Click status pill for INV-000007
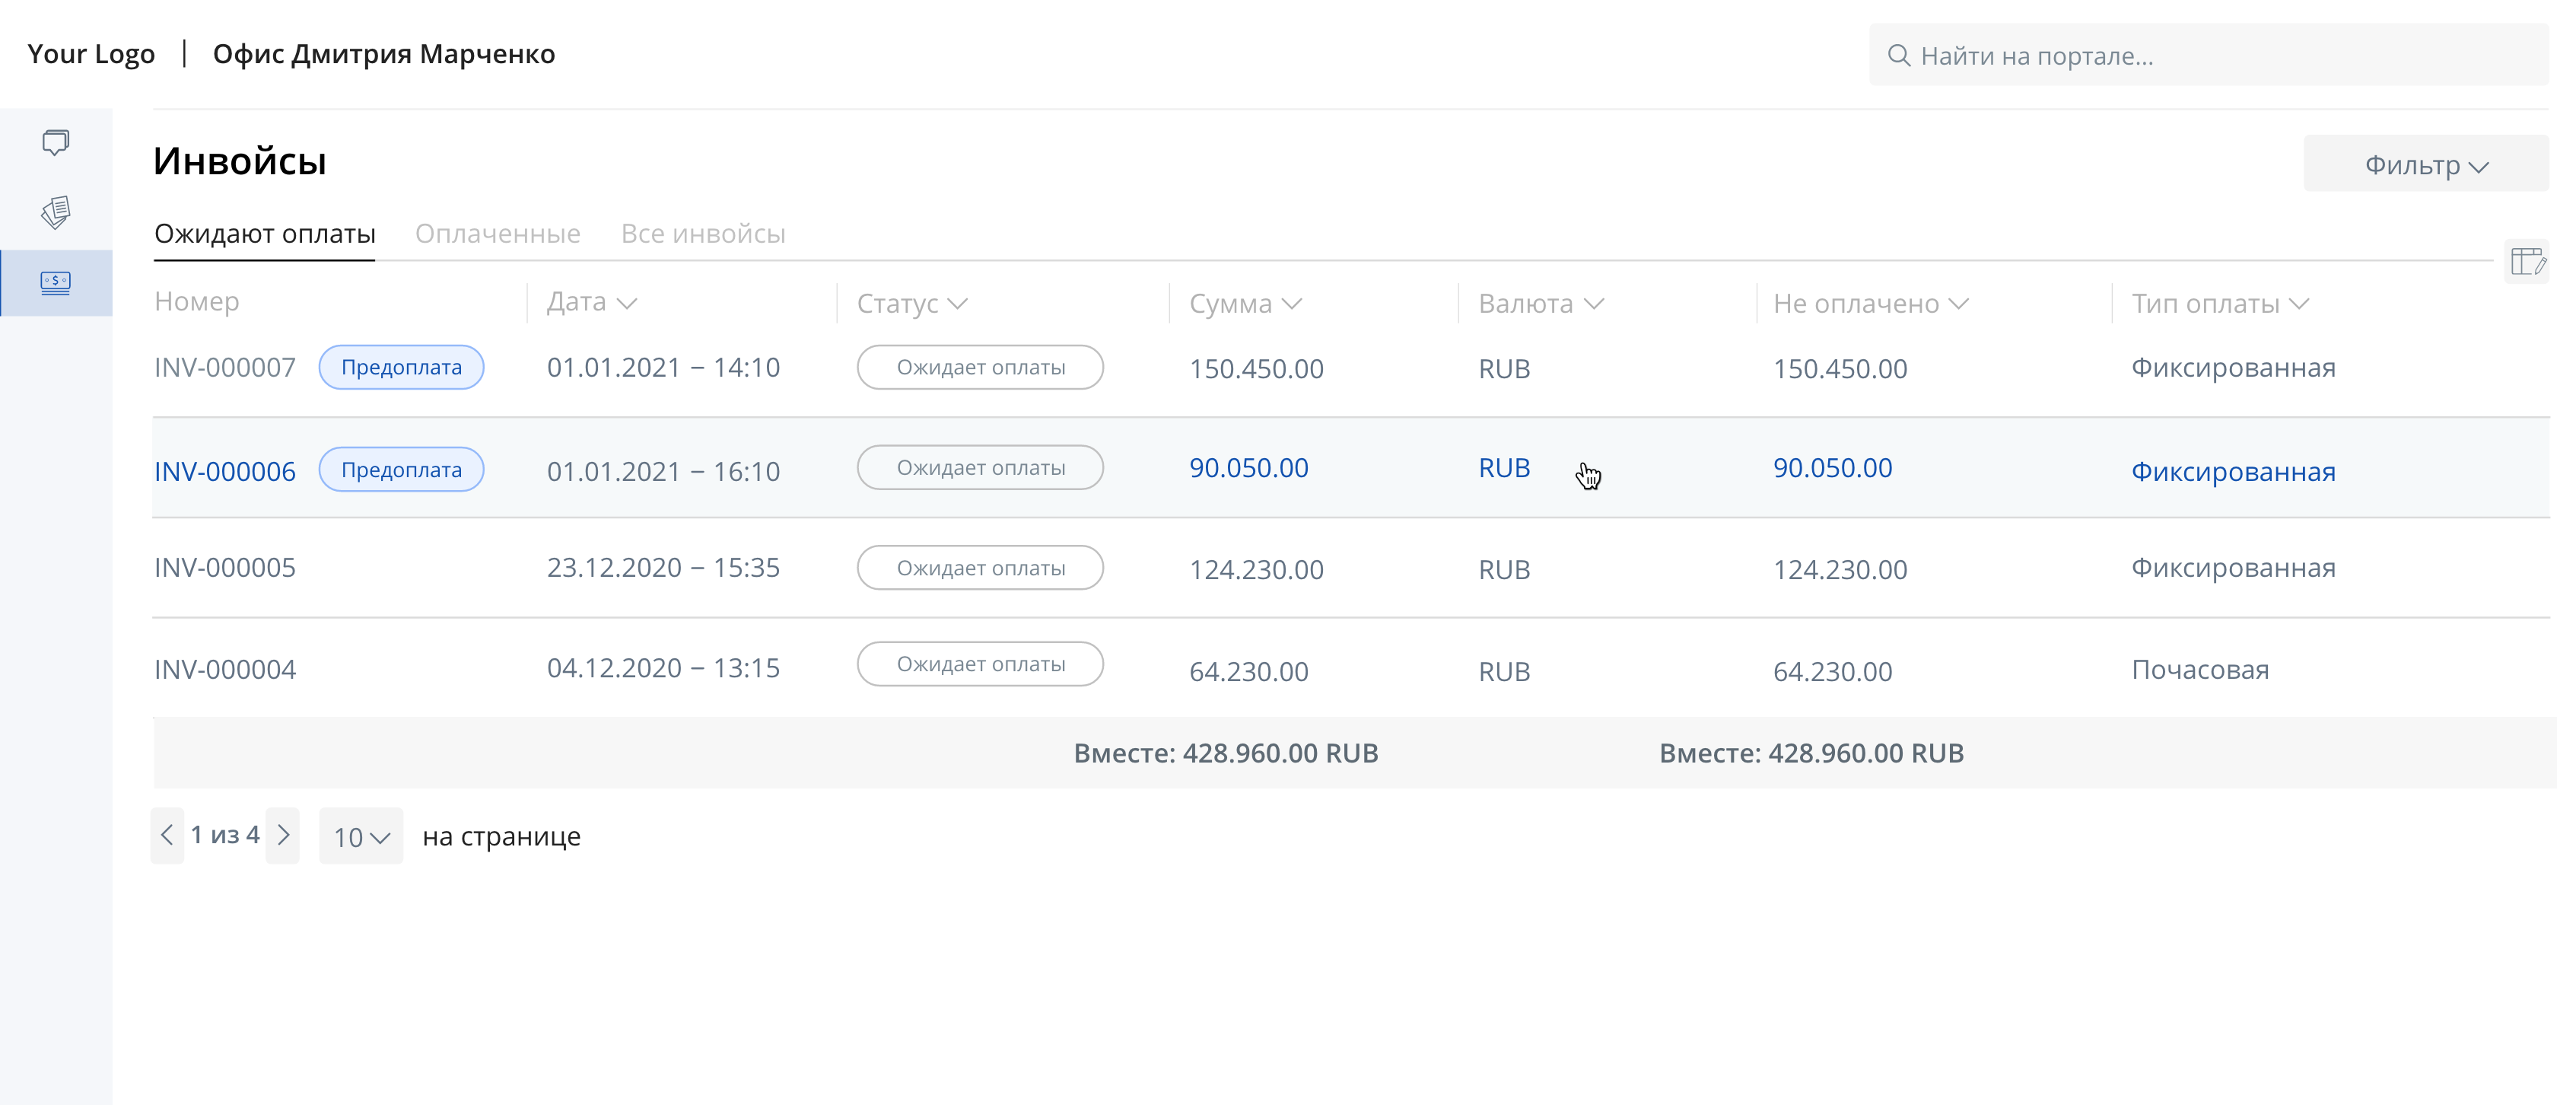Screen dimensions: 2576x1105 981,367
